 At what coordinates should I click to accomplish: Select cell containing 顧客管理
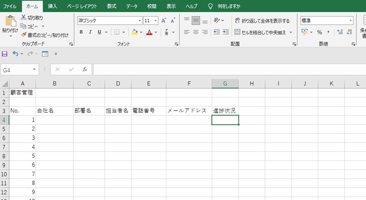(22, 93)
